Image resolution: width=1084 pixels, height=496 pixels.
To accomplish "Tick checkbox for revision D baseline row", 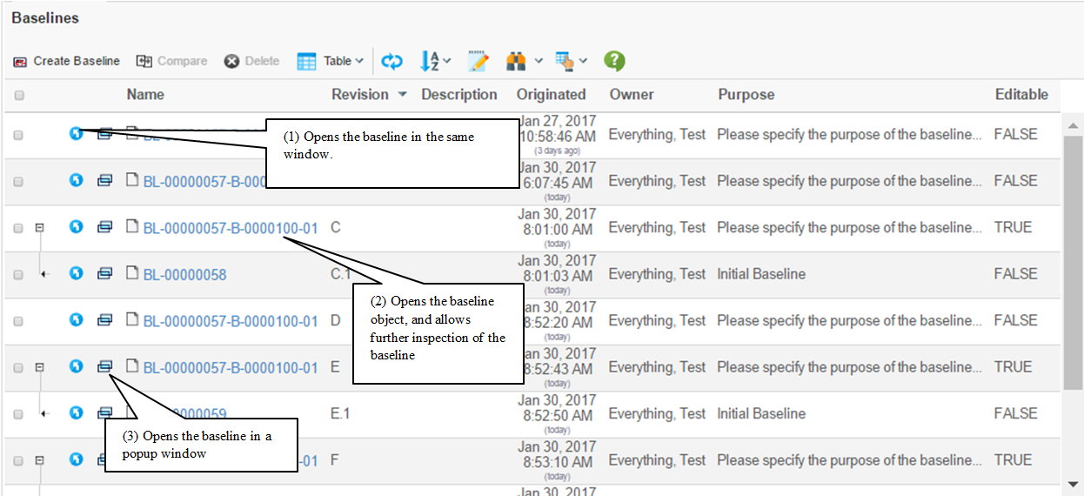I will click(19, 321).
